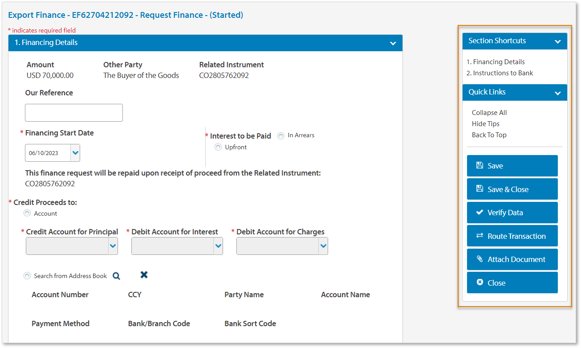Click the paperclip icon on Attach Document
Image resolution: width=581 pixels, height=348 pixels.
coord(479,259)
